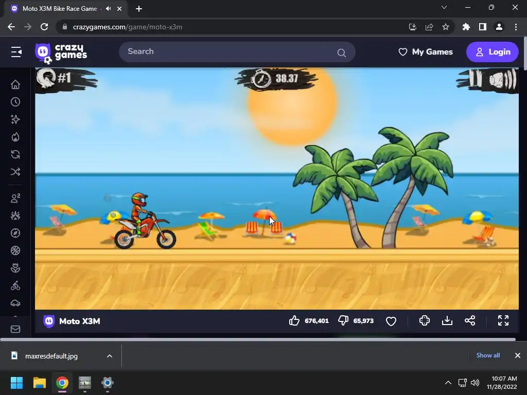
Task: Switch to Chrome taskbar icon
Action: pos(62,383)
